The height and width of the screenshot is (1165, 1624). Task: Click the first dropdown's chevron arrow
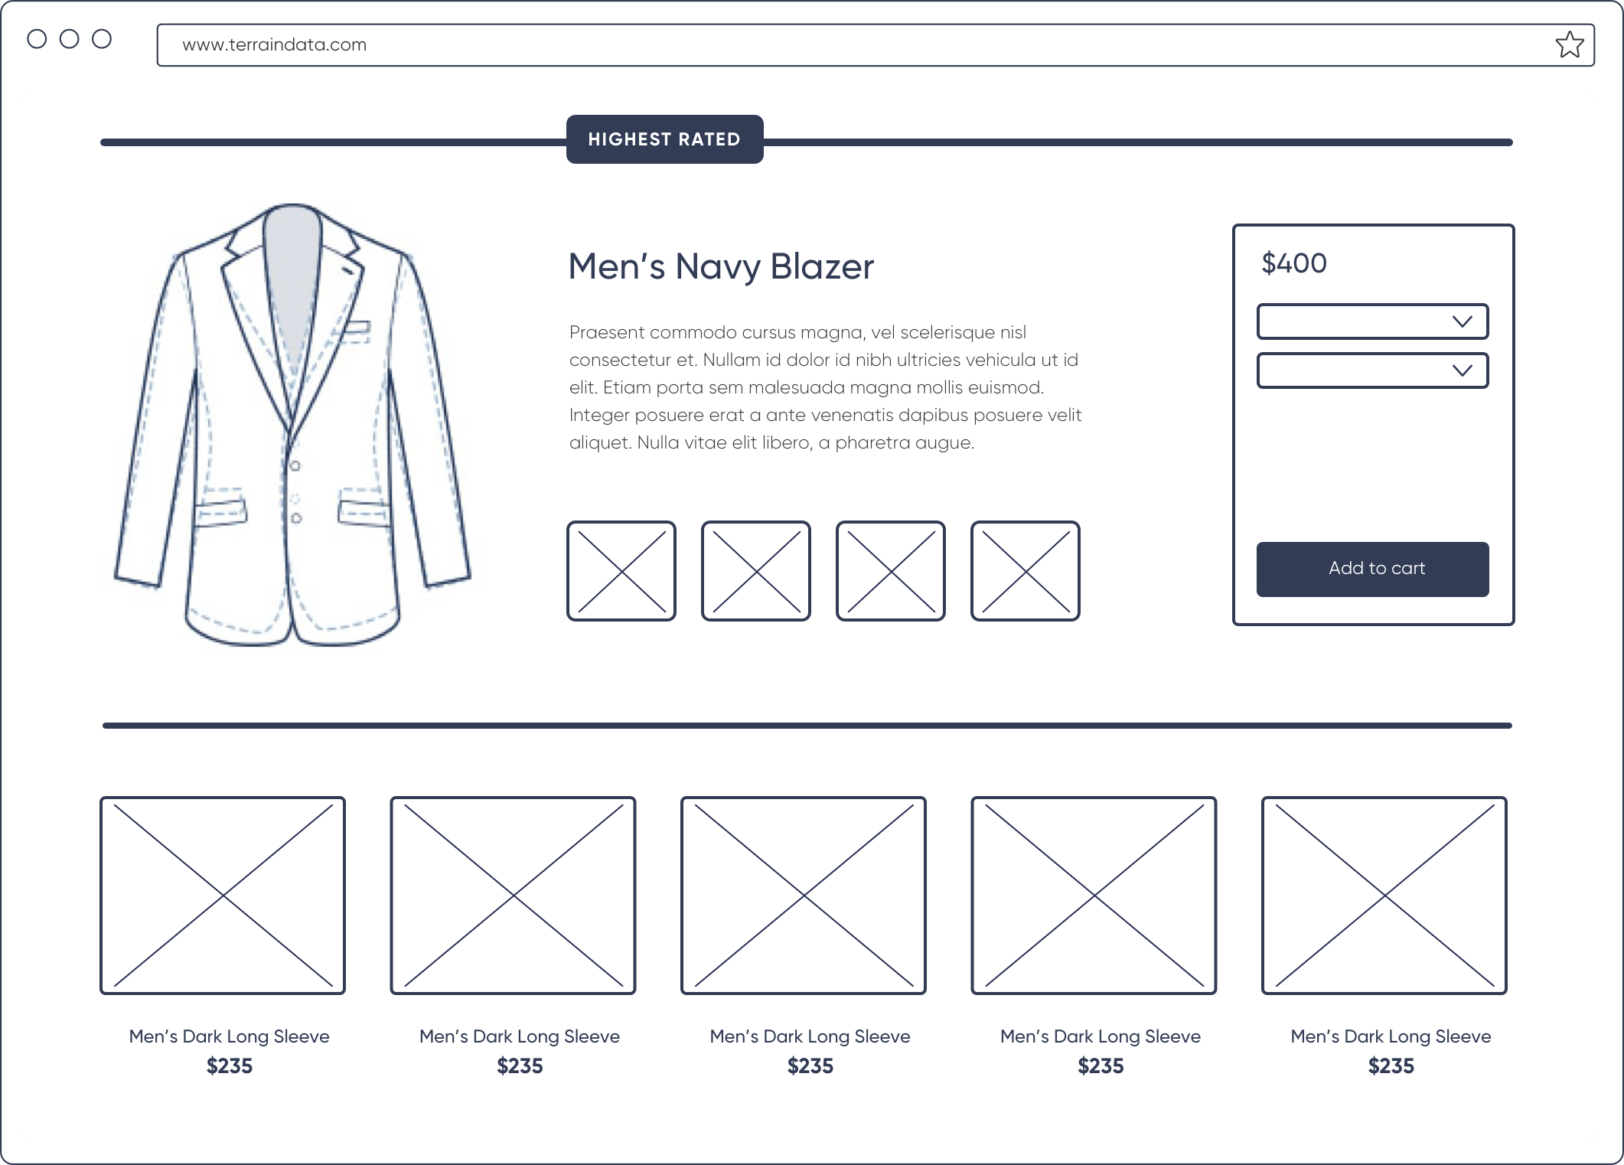coord(1462,321)
